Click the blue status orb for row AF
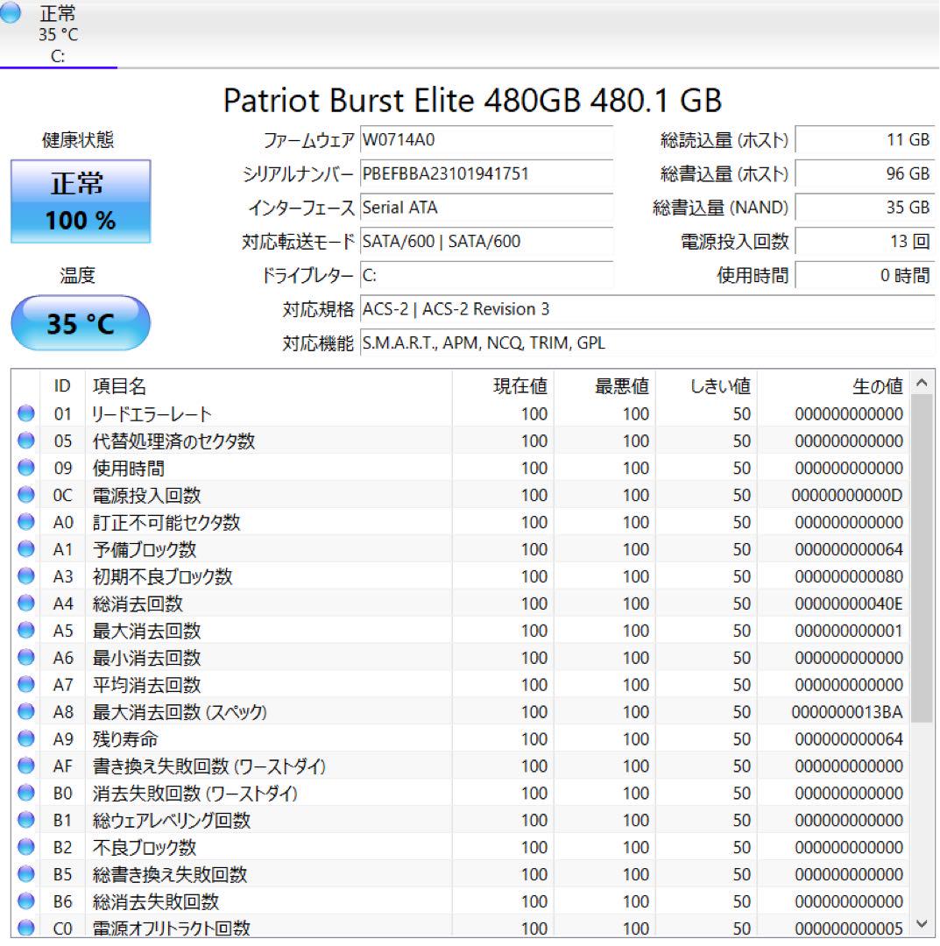The image size is (940, 946). pyautogui.click(x=26, y=766)
